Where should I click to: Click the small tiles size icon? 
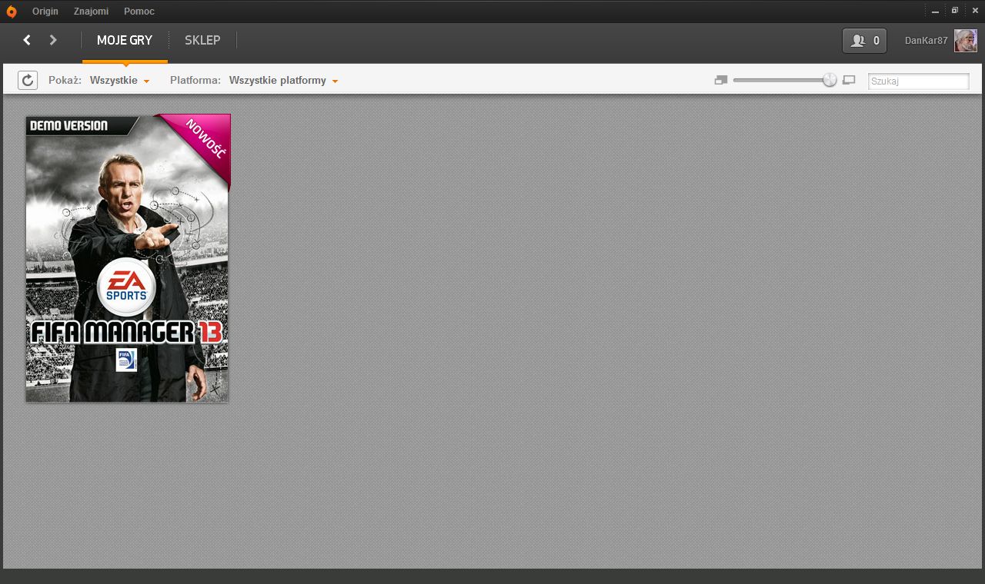[721, 80]
